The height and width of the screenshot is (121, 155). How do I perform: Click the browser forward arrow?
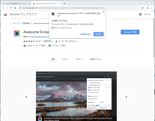[x=7, y=8]
